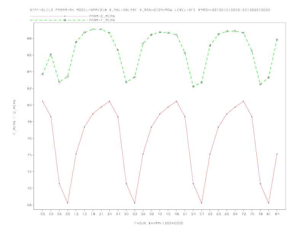Click the y-axis tick label 70

click(x=29, y=188)
